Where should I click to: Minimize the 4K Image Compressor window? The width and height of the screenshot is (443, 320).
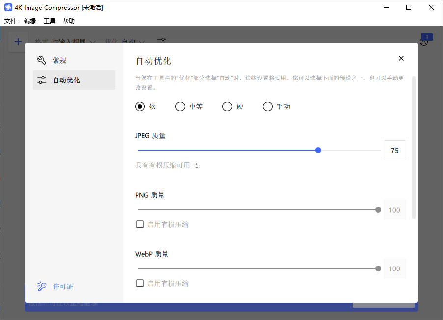point(387,7)
